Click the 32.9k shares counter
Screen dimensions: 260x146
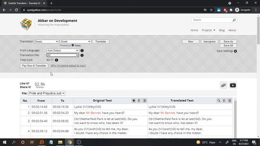click(x=40, y=85)
